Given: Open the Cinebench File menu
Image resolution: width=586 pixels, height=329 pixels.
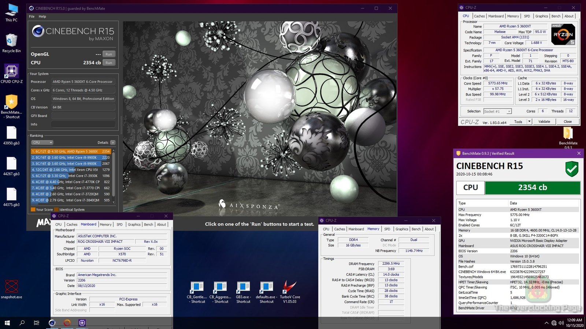Looking at the screenshot, I should [32, 16].
